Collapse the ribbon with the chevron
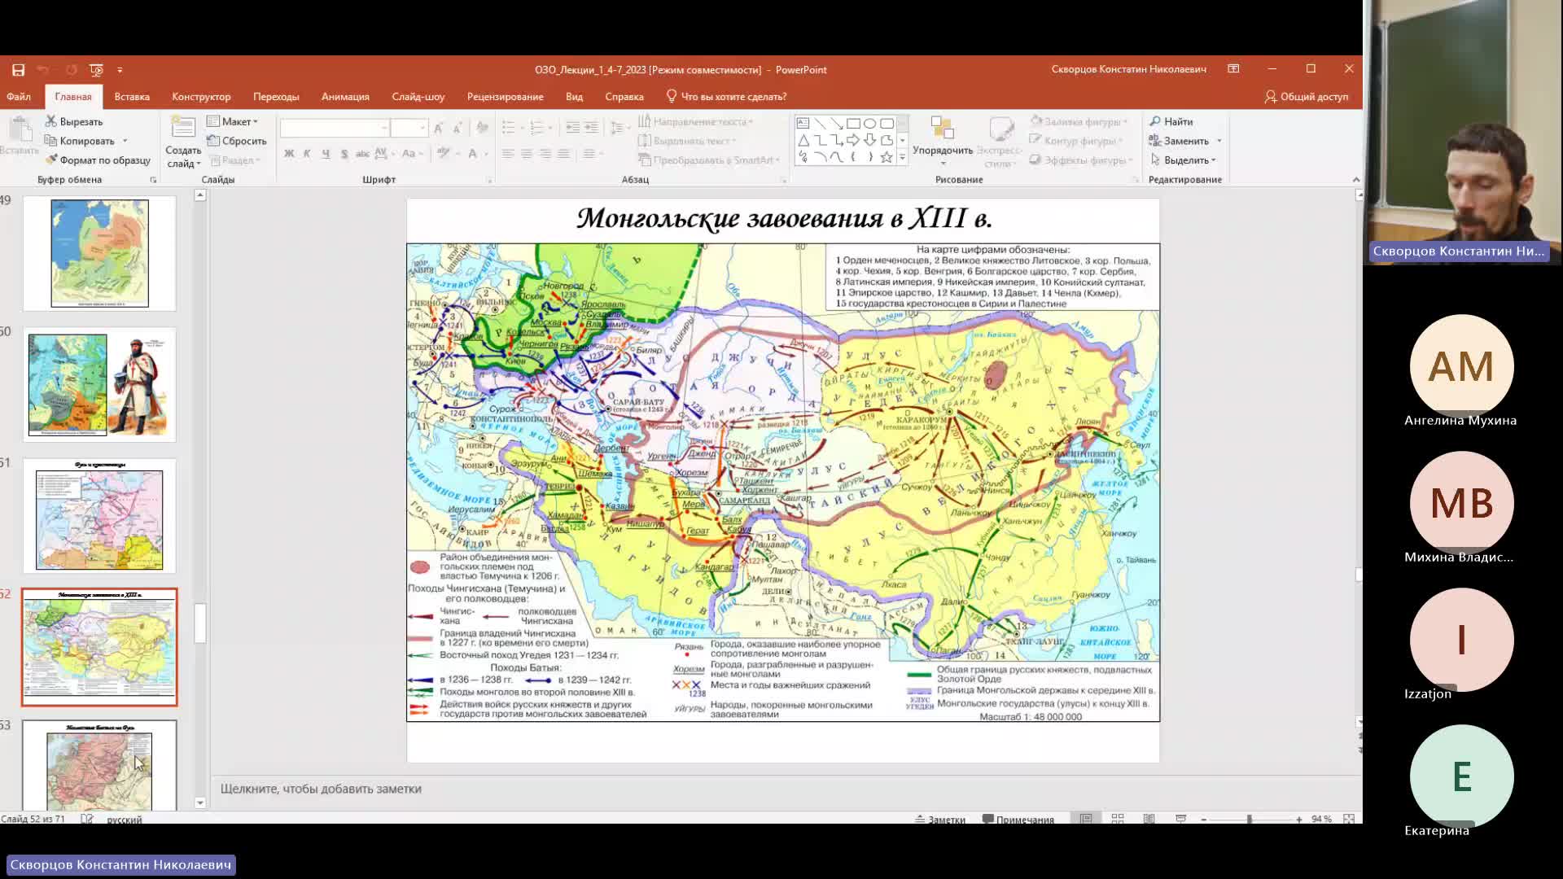 [x=1355, y=180]
